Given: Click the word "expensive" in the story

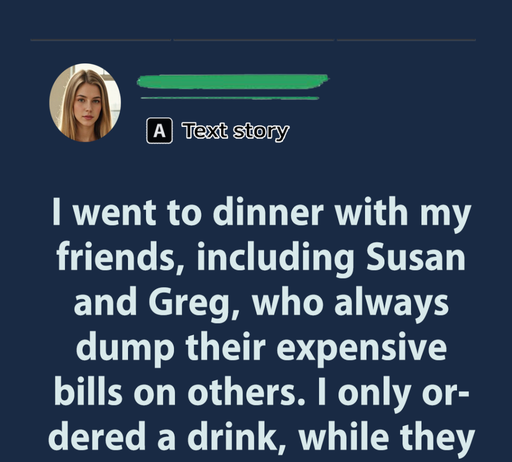Looking at the screenshot, I should click(362, 349).
